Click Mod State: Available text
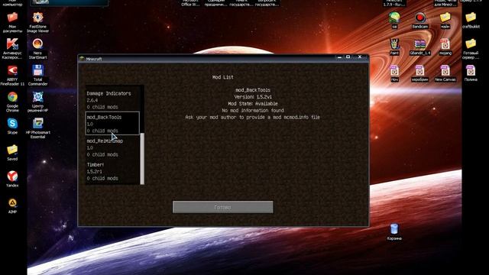The width and height of the screenshot is (489, 275). point(253,104)
